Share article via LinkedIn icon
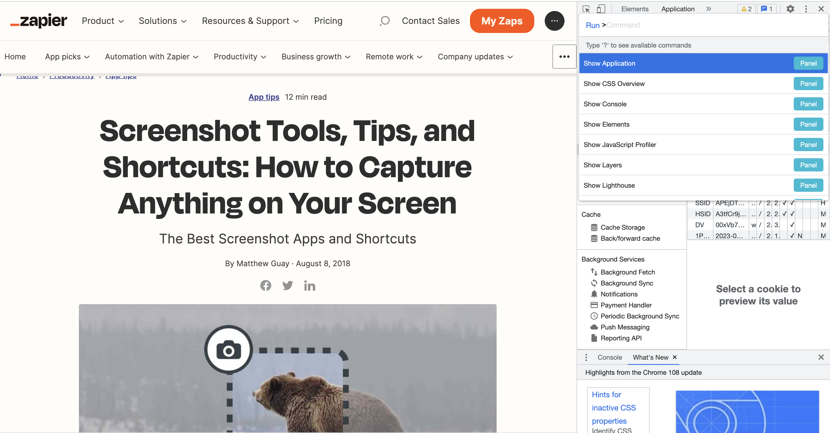The width and height of the screenshot is (830, 433). [x=309, y=285]
